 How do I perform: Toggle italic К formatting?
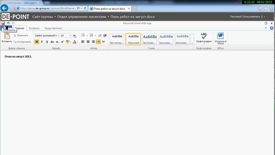42,42
